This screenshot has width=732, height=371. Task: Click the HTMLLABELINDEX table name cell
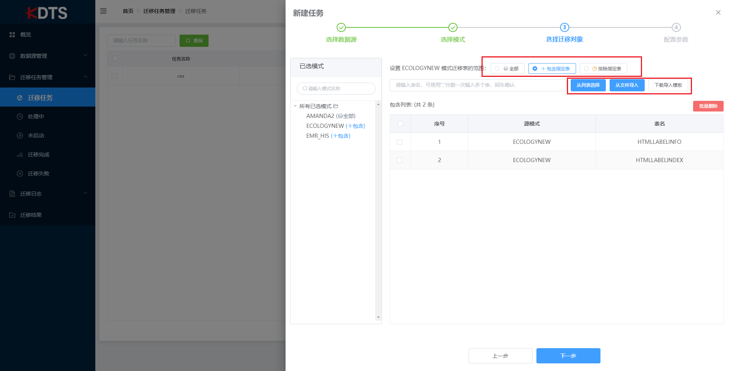659,160
